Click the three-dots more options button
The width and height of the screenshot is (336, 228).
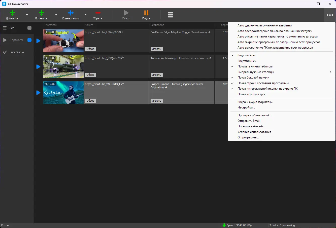pyautogui.click(x=330, y=15)
